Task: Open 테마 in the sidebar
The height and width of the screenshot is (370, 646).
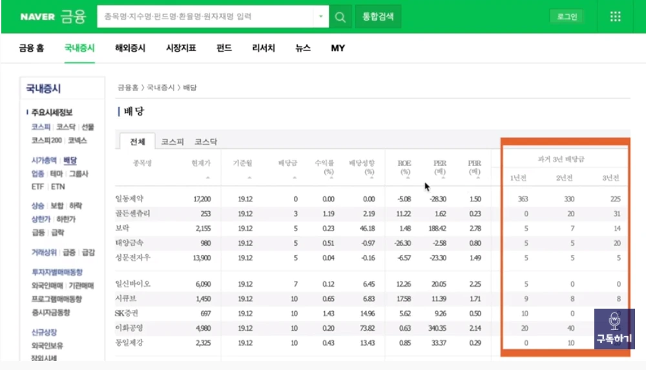Action: click(56, 174)
